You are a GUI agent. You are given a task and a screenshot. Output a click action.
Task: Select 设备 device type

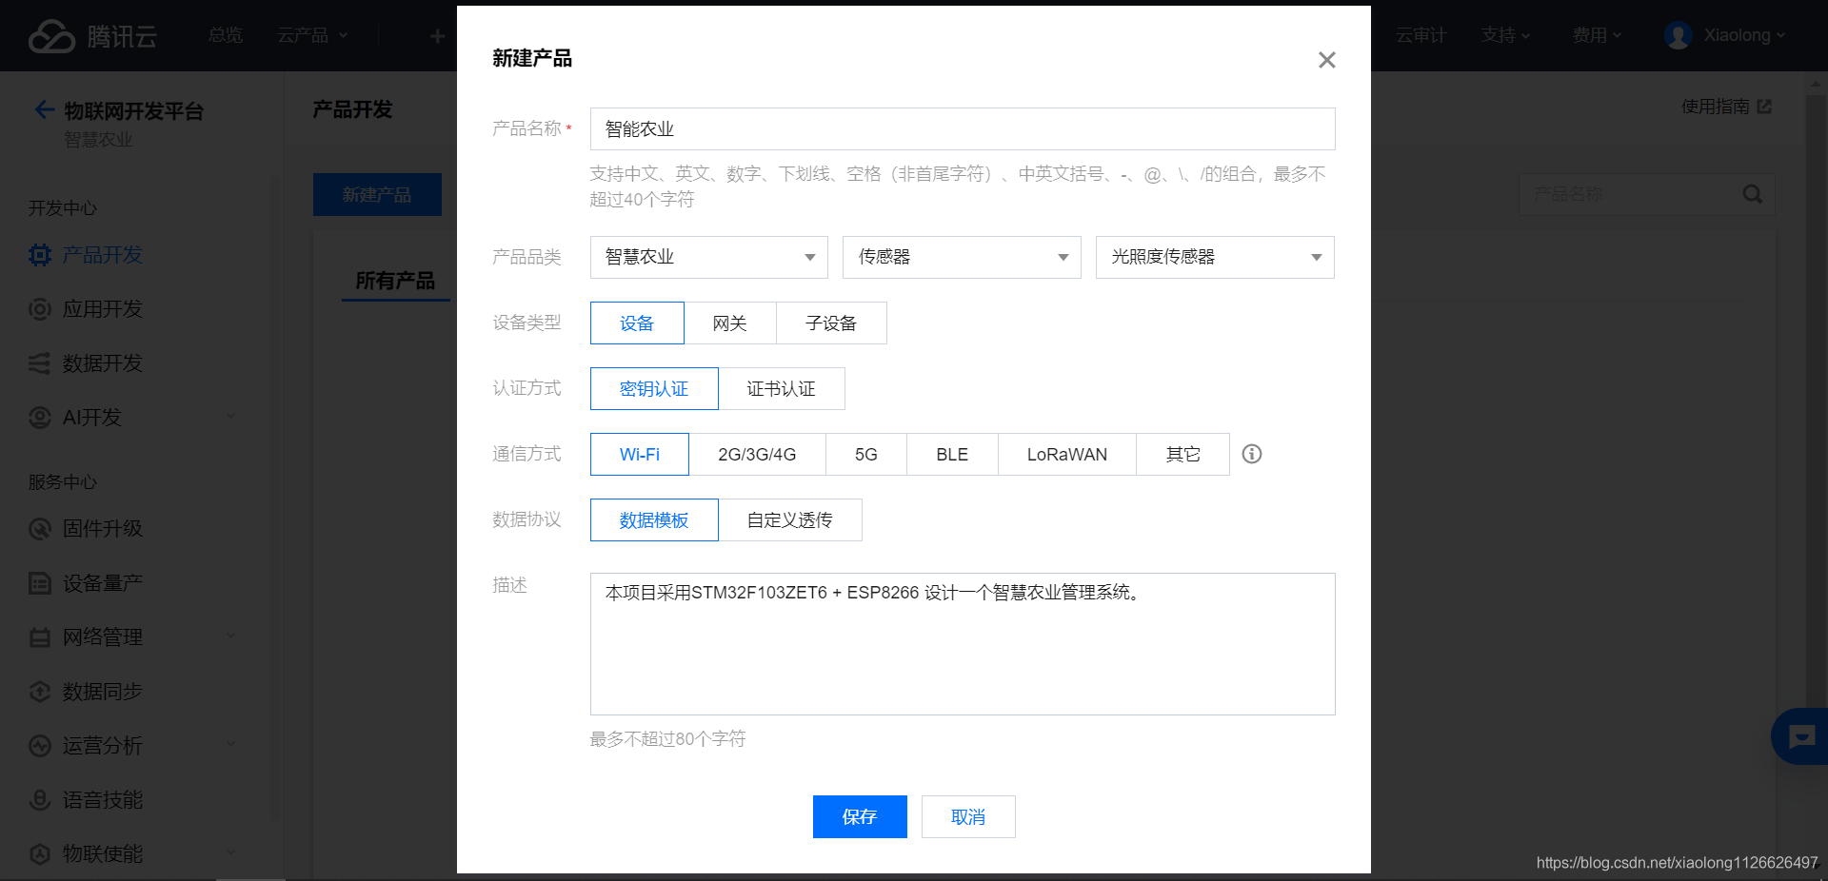click(637, 323)
